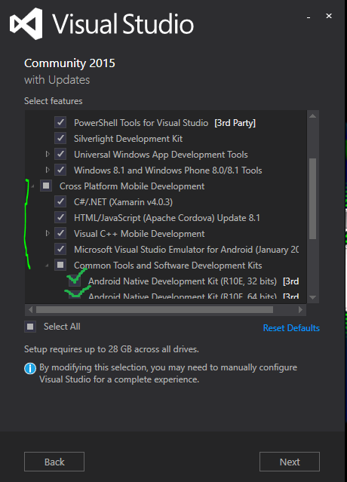Close the Visual Studio installer window

point(329,16)
